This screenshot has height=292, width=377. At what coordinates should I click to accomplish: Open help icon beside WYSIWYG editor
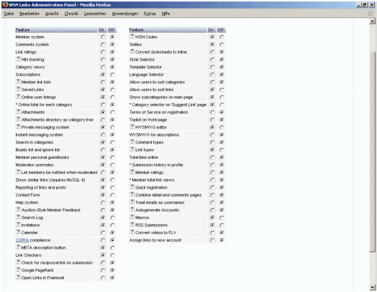pyautogui.click(x=132, y=127)
